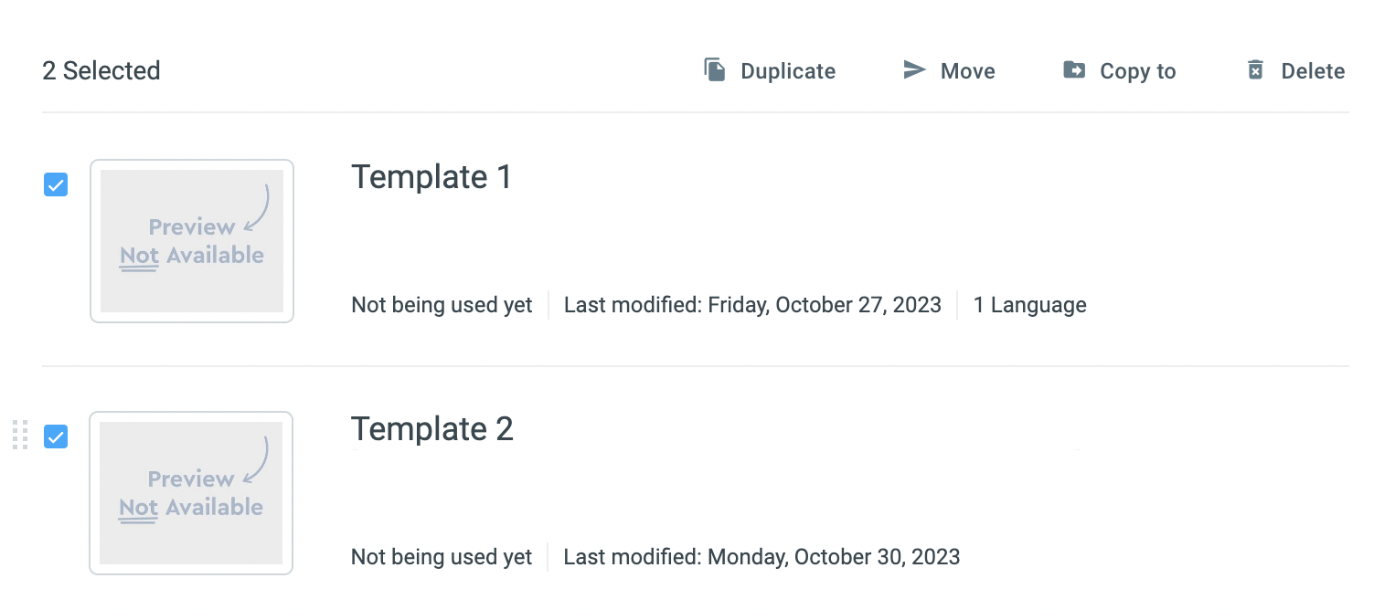Open the Template 1 title
Screen dimensions: 1395x610
pos(431,176)
